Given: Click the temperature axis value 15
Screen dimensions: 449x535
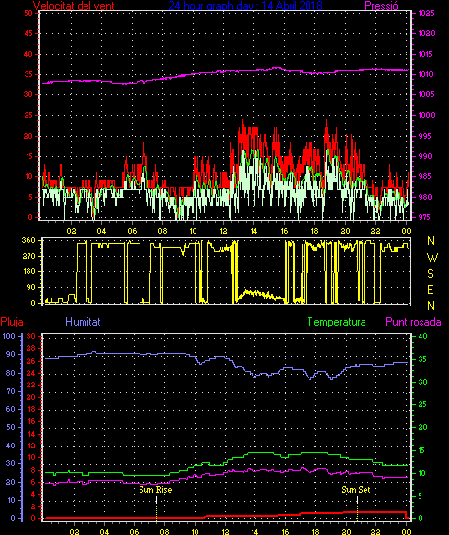Looking at the screenshot, I should click(x=422, y=450).
